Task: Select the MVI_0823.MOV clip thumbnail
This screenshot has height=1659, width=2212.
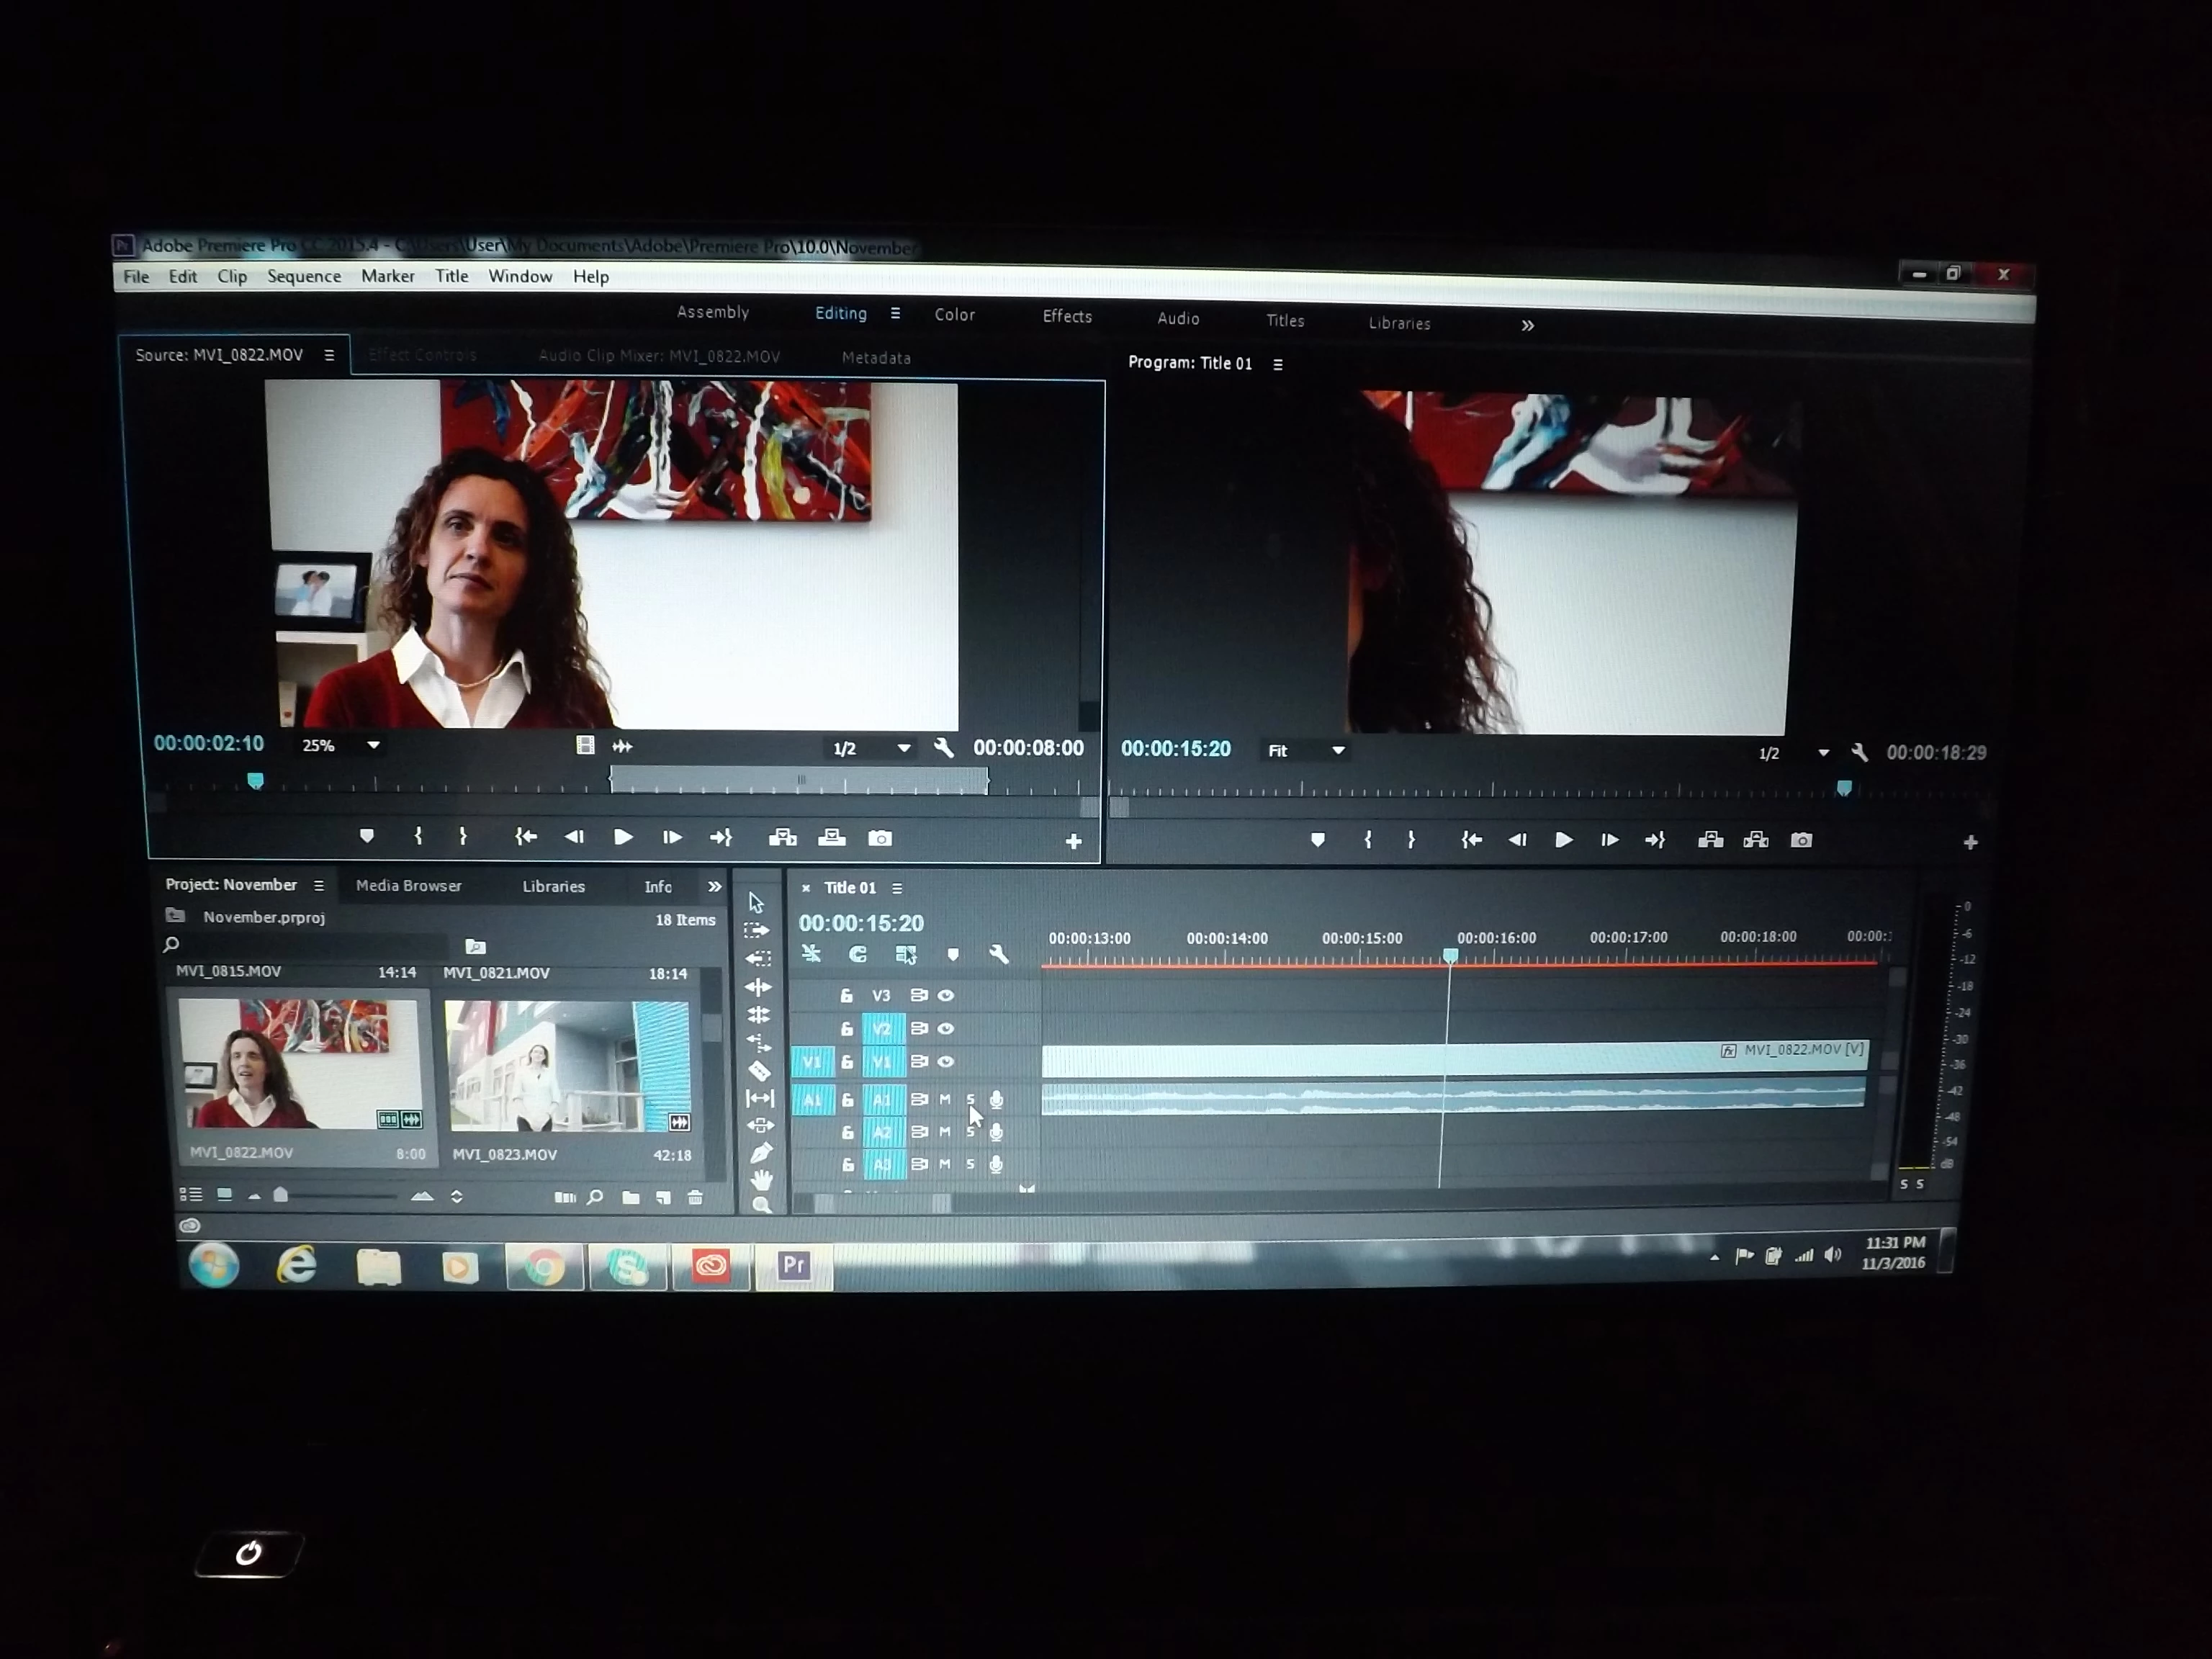Action: [x=567, y=1066]
